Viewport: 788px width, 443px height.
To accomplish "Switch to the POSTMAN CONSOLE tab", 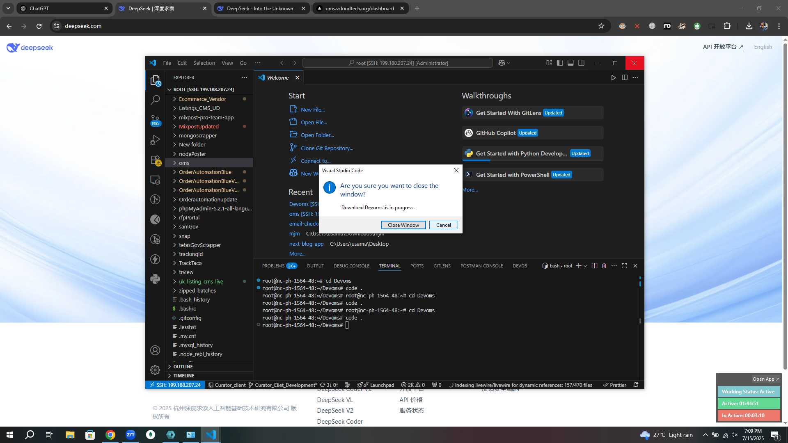I will click(x=481, y=266).
